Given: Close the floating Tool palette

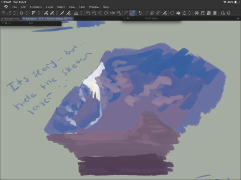Looking at the screenshot, I should click(x=6, y=23).
